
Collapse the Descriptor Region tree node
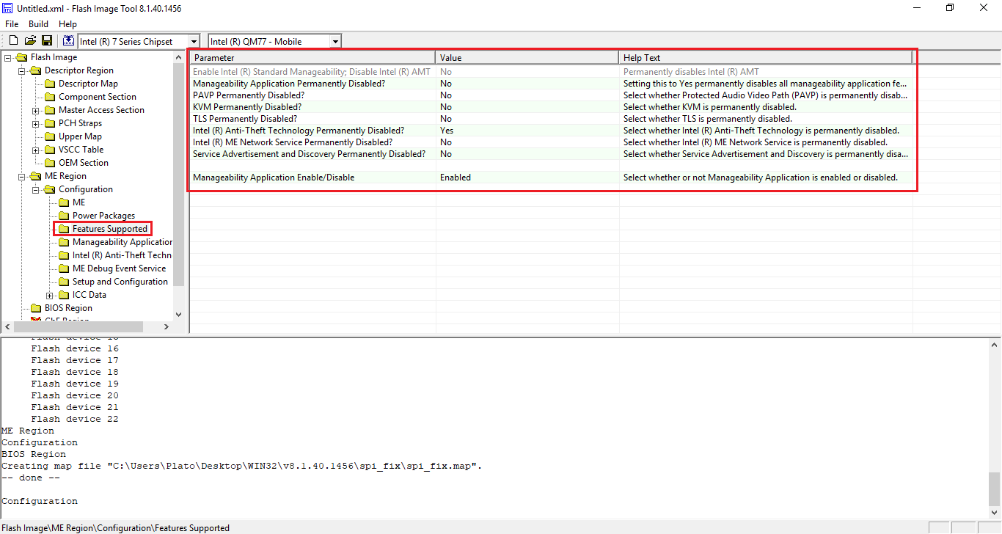click(x=22, y=70)
